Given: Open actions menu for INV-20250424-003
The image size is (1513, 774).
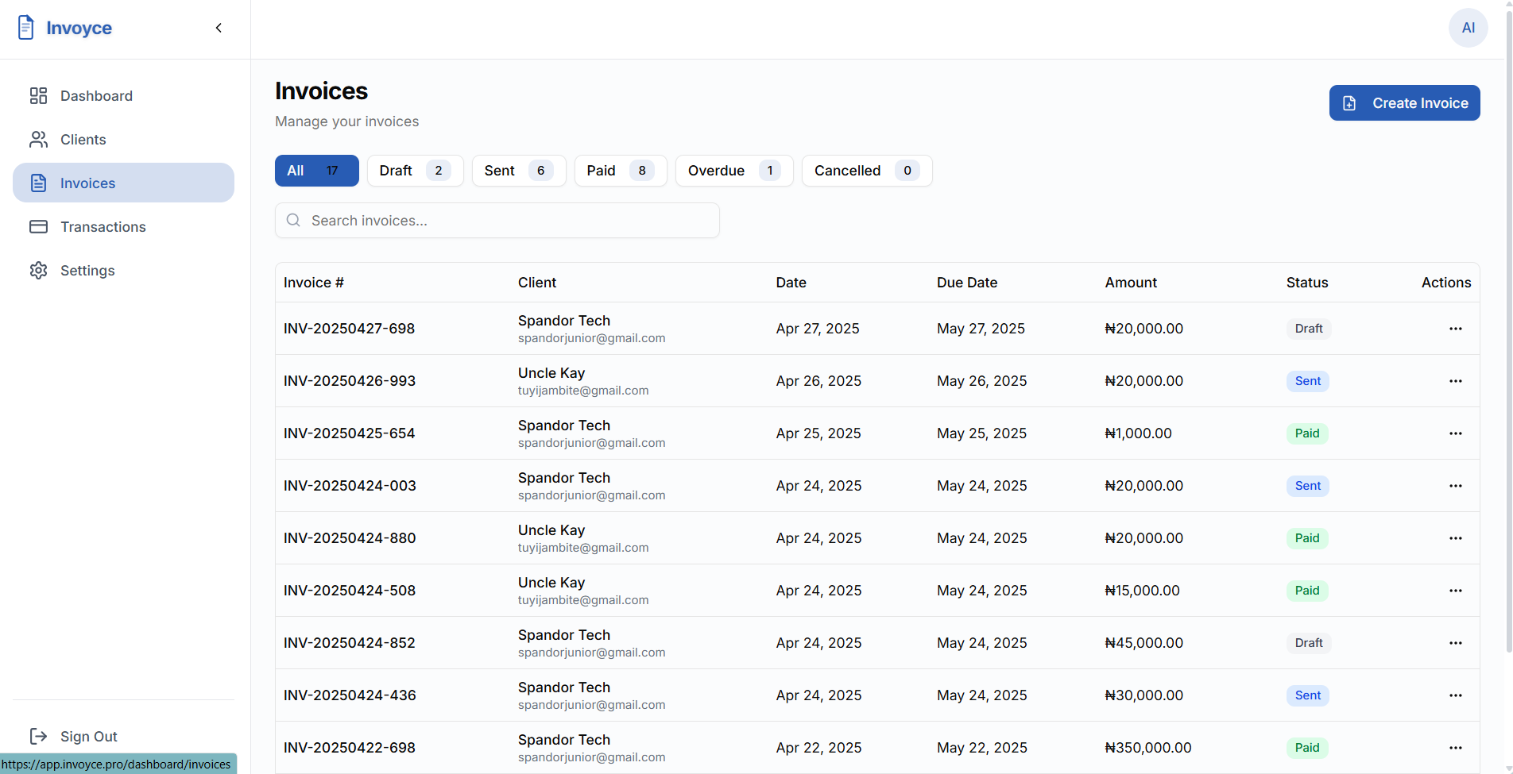Looking at the screenshot, I should 1455,486.
